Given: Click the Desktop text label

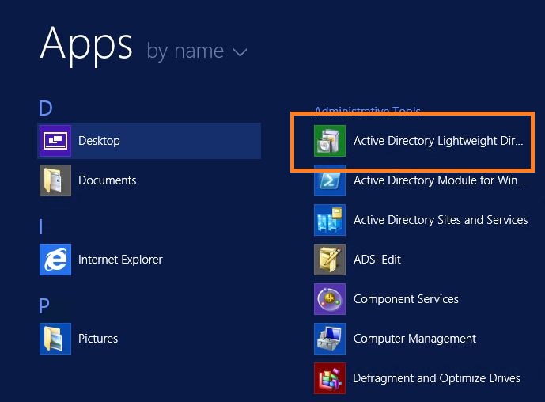Looking at the screenshot, I should point(99,141).
